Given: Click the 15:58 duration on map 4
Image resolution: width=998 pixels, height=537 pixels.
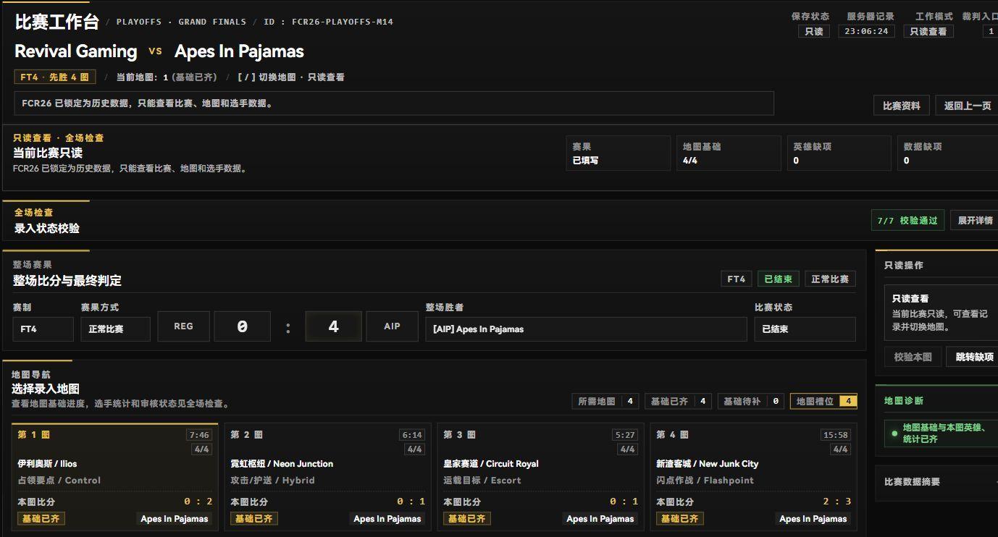Looking at the screenshot, I should (836, 435).
